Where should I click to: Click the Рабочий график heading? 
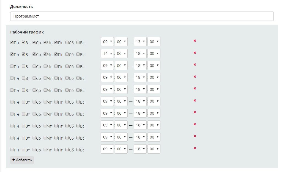[x=27, y=32]
